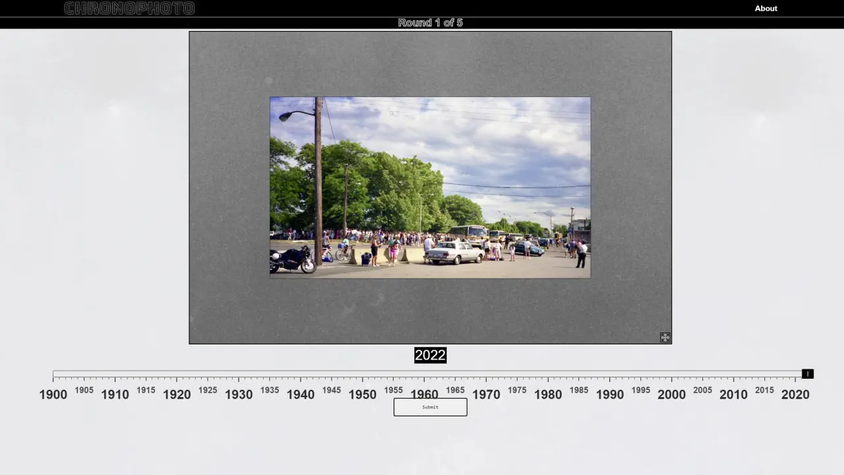The width and height of the screenshot is (844, 475).
Task: Select the 1925 mark on the timeline
Action: [208, 390]
